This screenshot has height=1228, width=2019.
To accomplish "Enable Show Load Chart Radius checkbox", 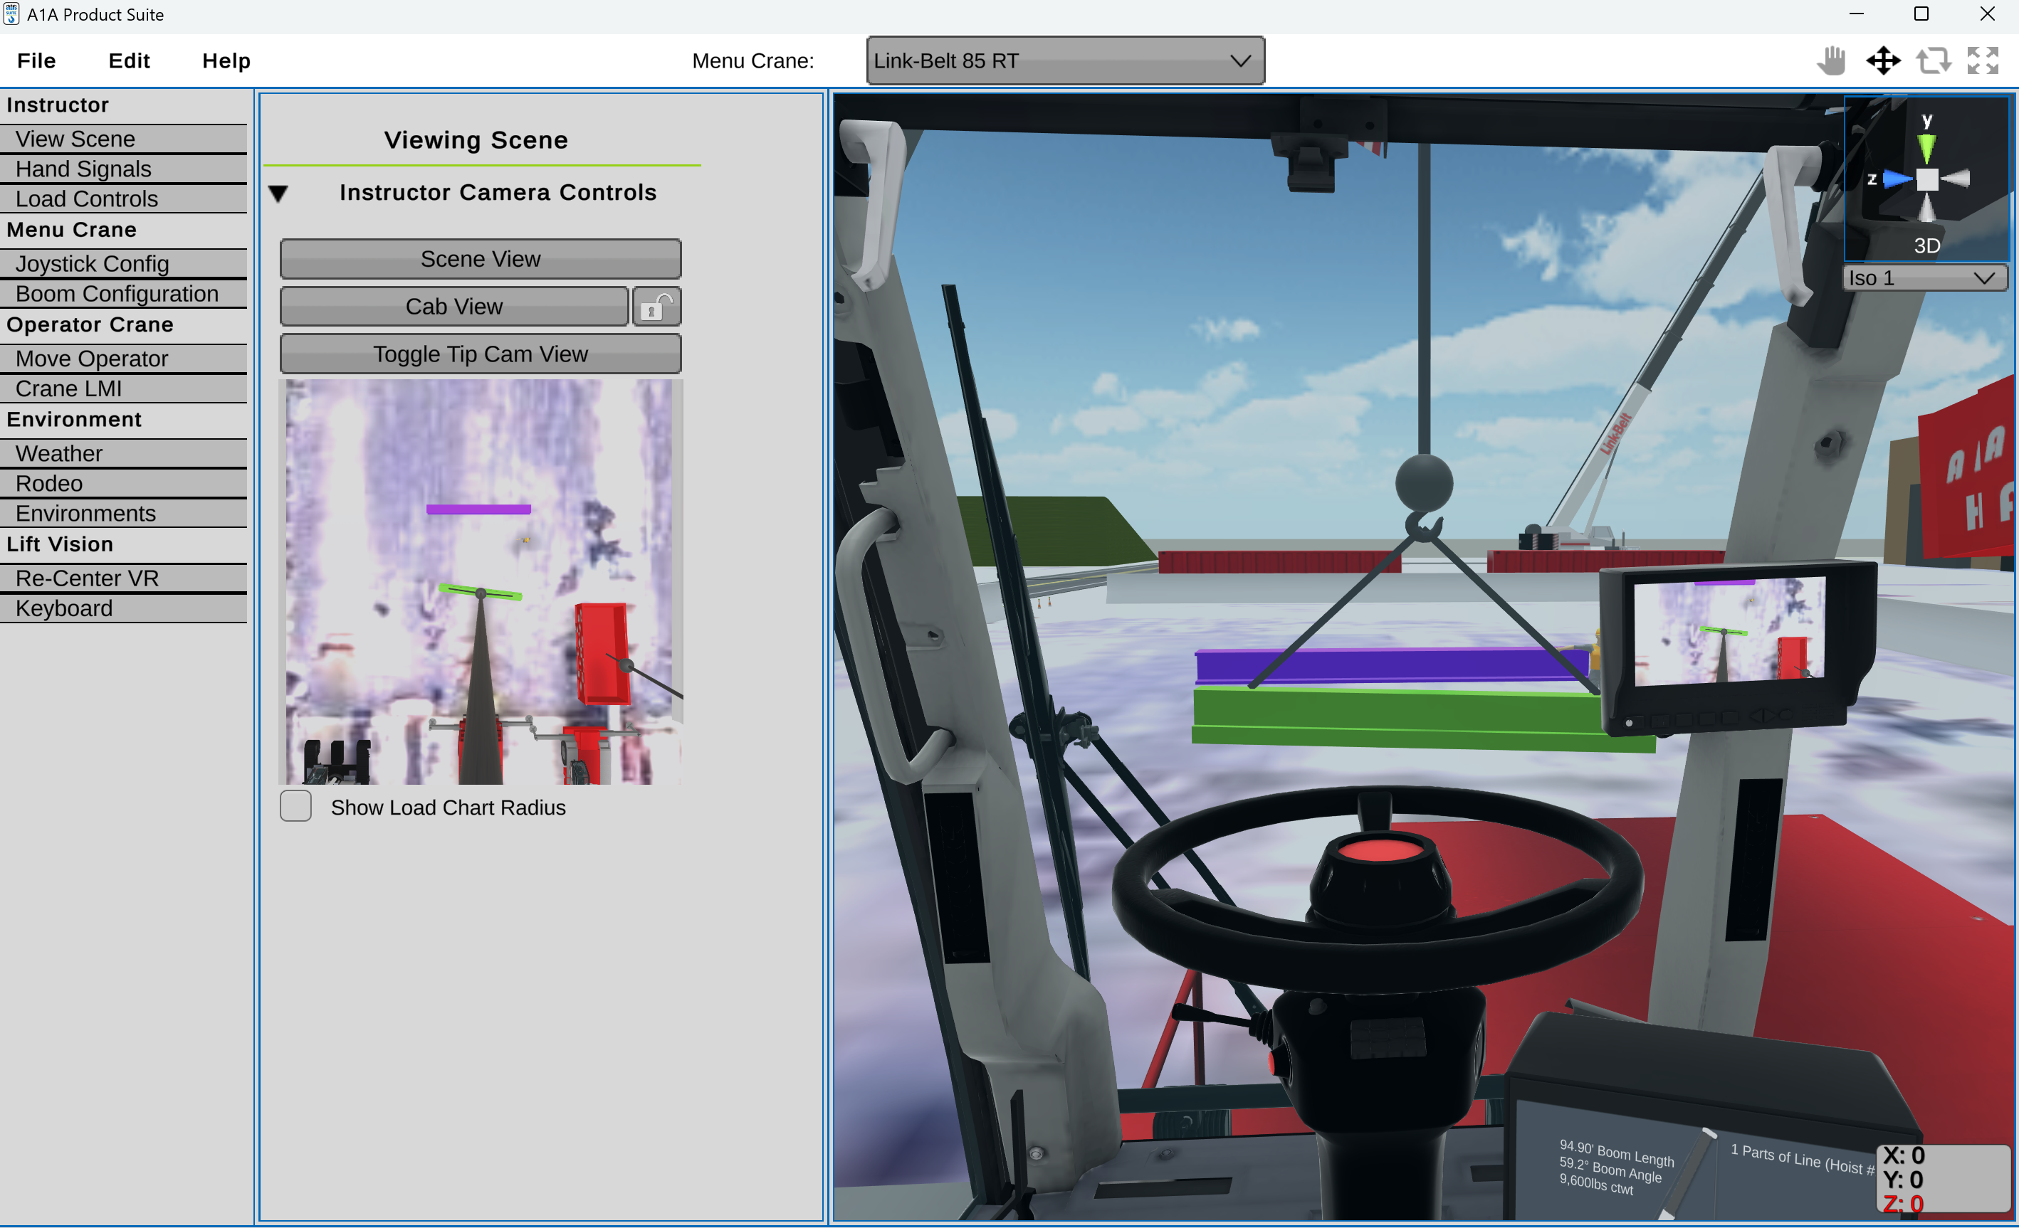I will point(295,807).
